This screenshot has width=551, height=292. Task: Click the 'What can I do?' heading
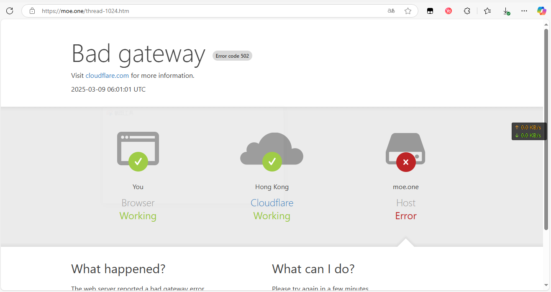313,269
